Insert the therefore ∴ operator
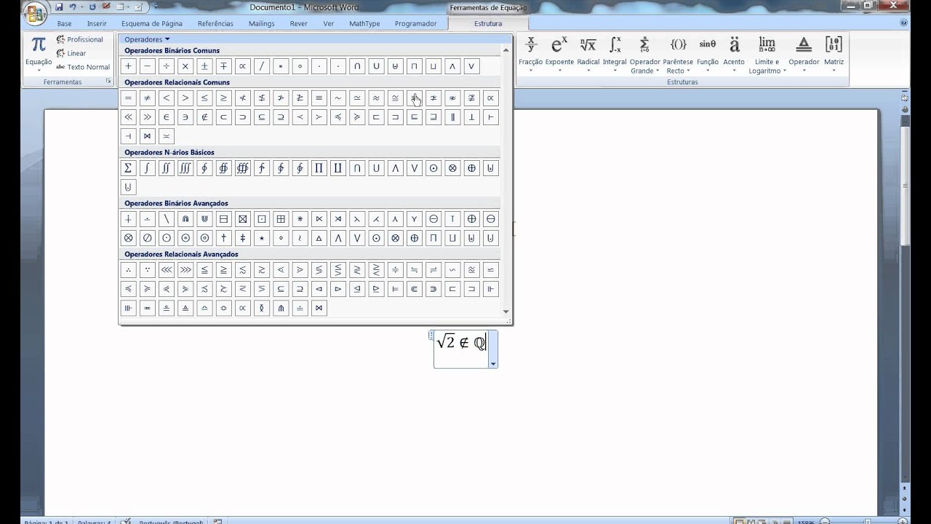This screenshot has height=524, width=931. pos(129,270)
